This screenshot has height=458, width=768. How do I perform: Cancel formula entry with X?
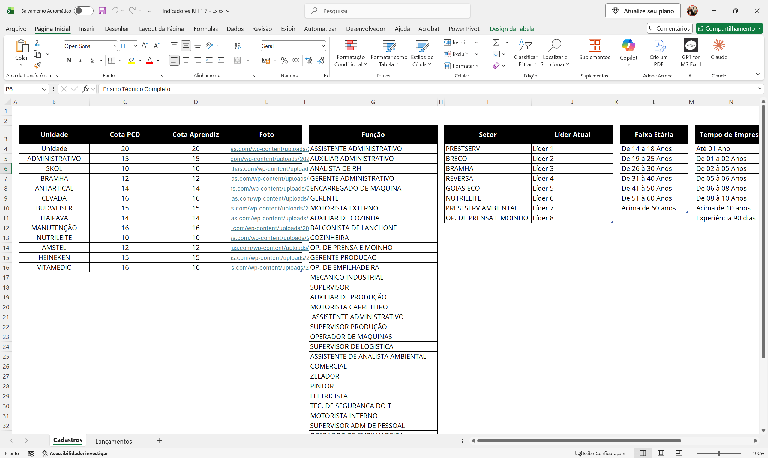coord(64,89)
